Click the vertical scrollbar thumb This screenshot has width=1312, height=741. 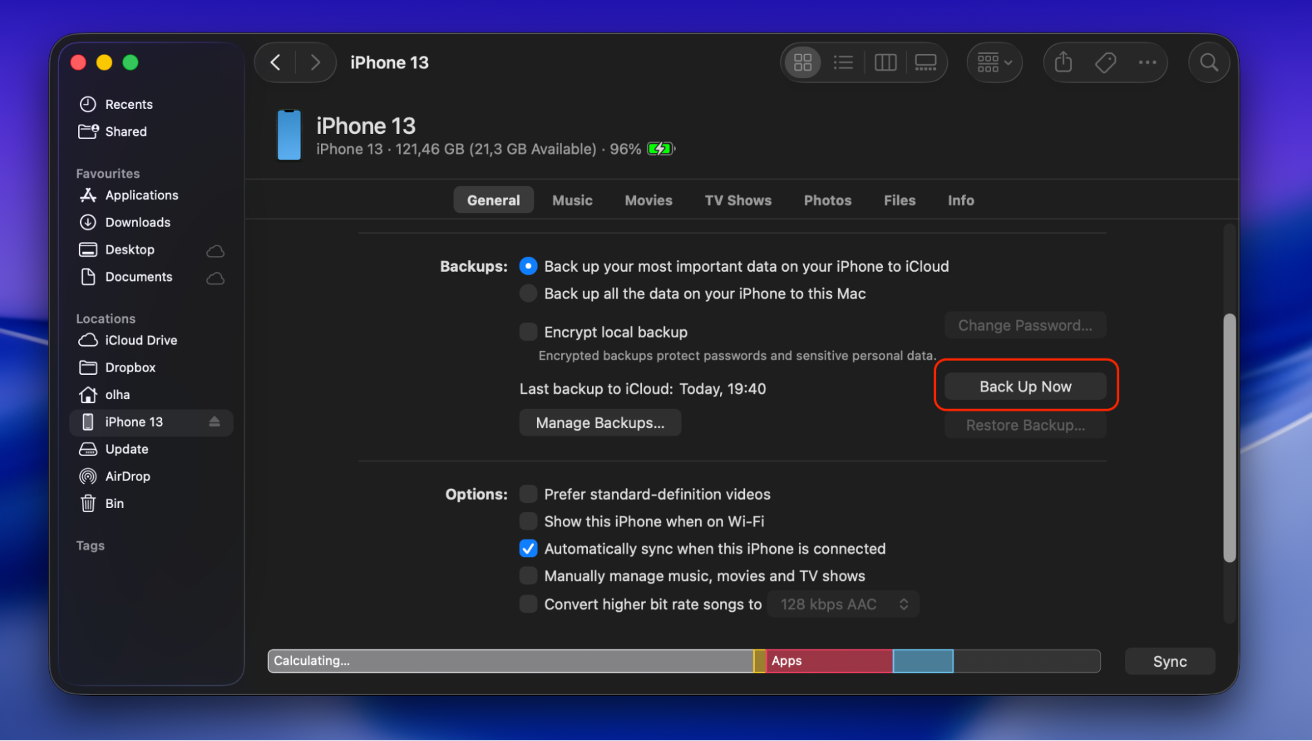point(1229,438)
